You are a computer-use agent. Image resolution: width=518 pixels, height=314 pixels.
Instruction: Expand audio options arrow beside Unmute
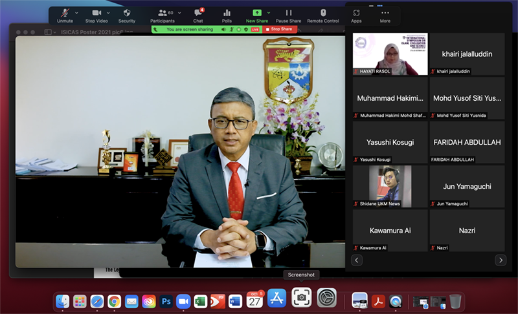77,12
